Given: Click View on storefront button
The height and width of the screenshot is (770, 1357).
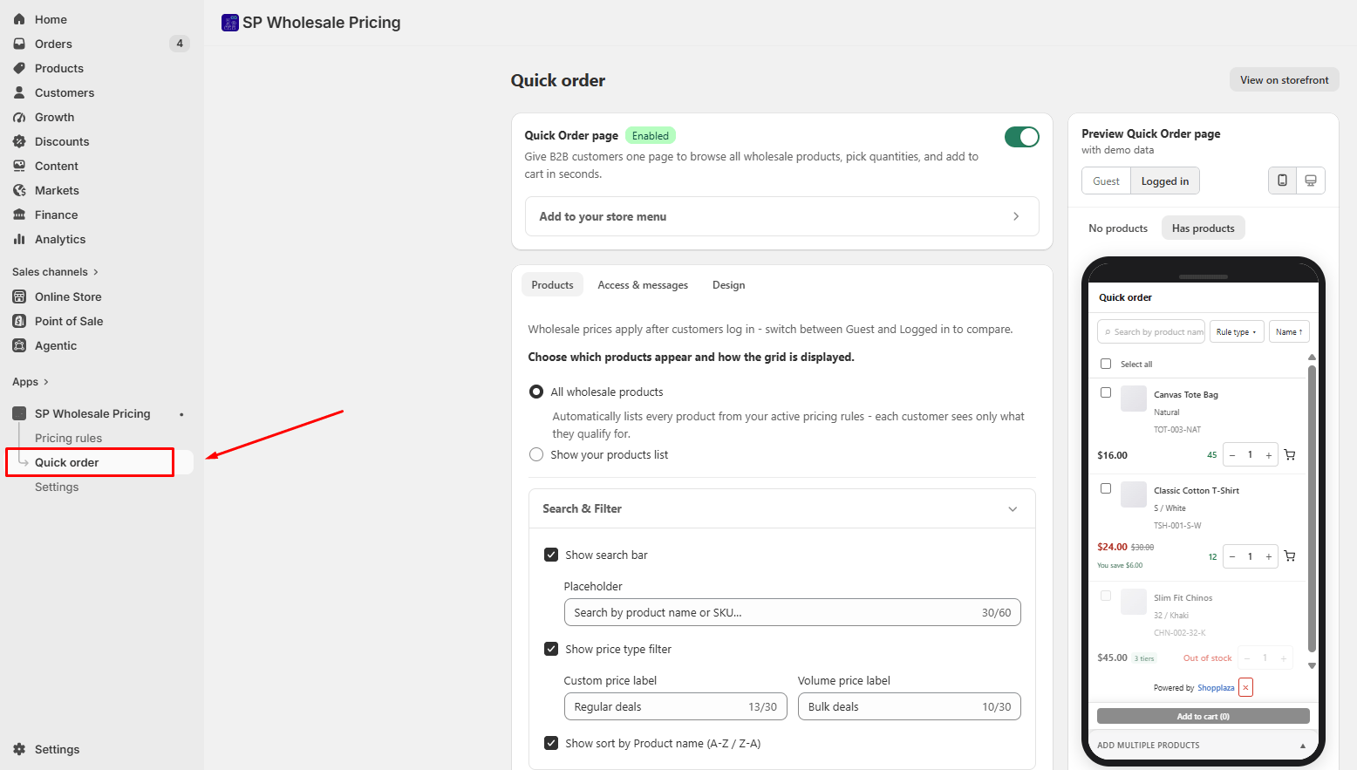Looking at the screenshot, I should pyautogui.click(x=1285, y=80).
